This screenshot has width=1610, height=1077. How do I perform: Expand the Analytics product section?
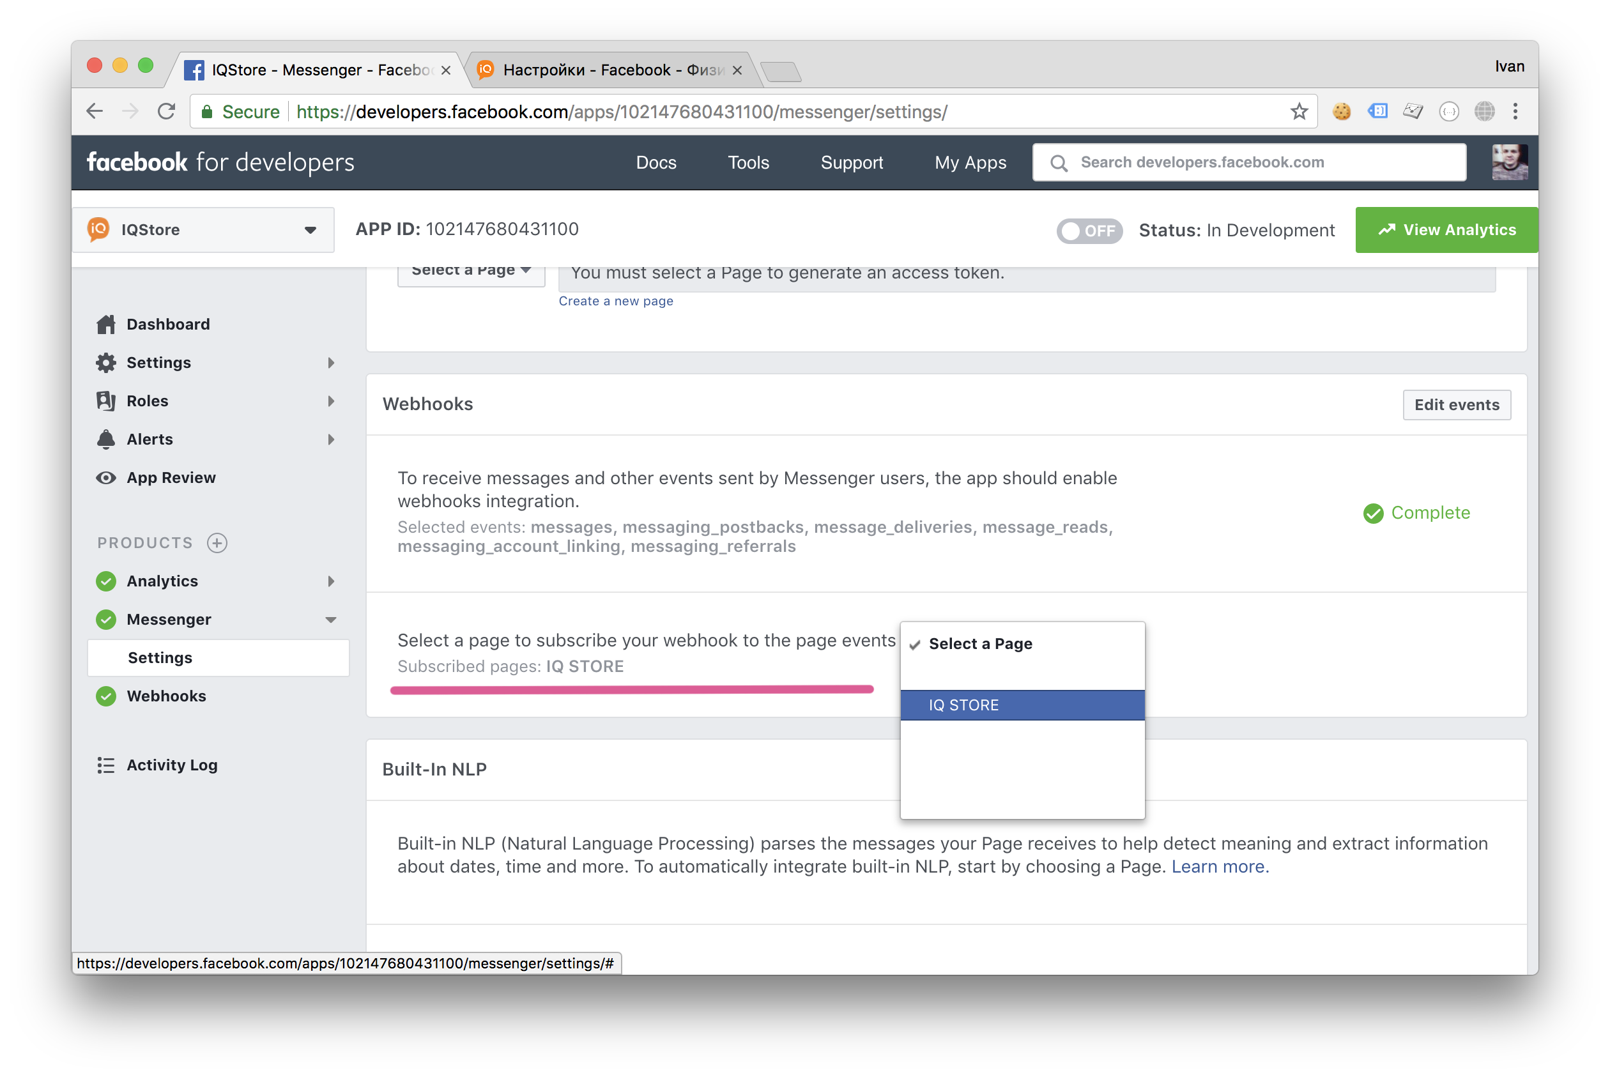(331, 581)
